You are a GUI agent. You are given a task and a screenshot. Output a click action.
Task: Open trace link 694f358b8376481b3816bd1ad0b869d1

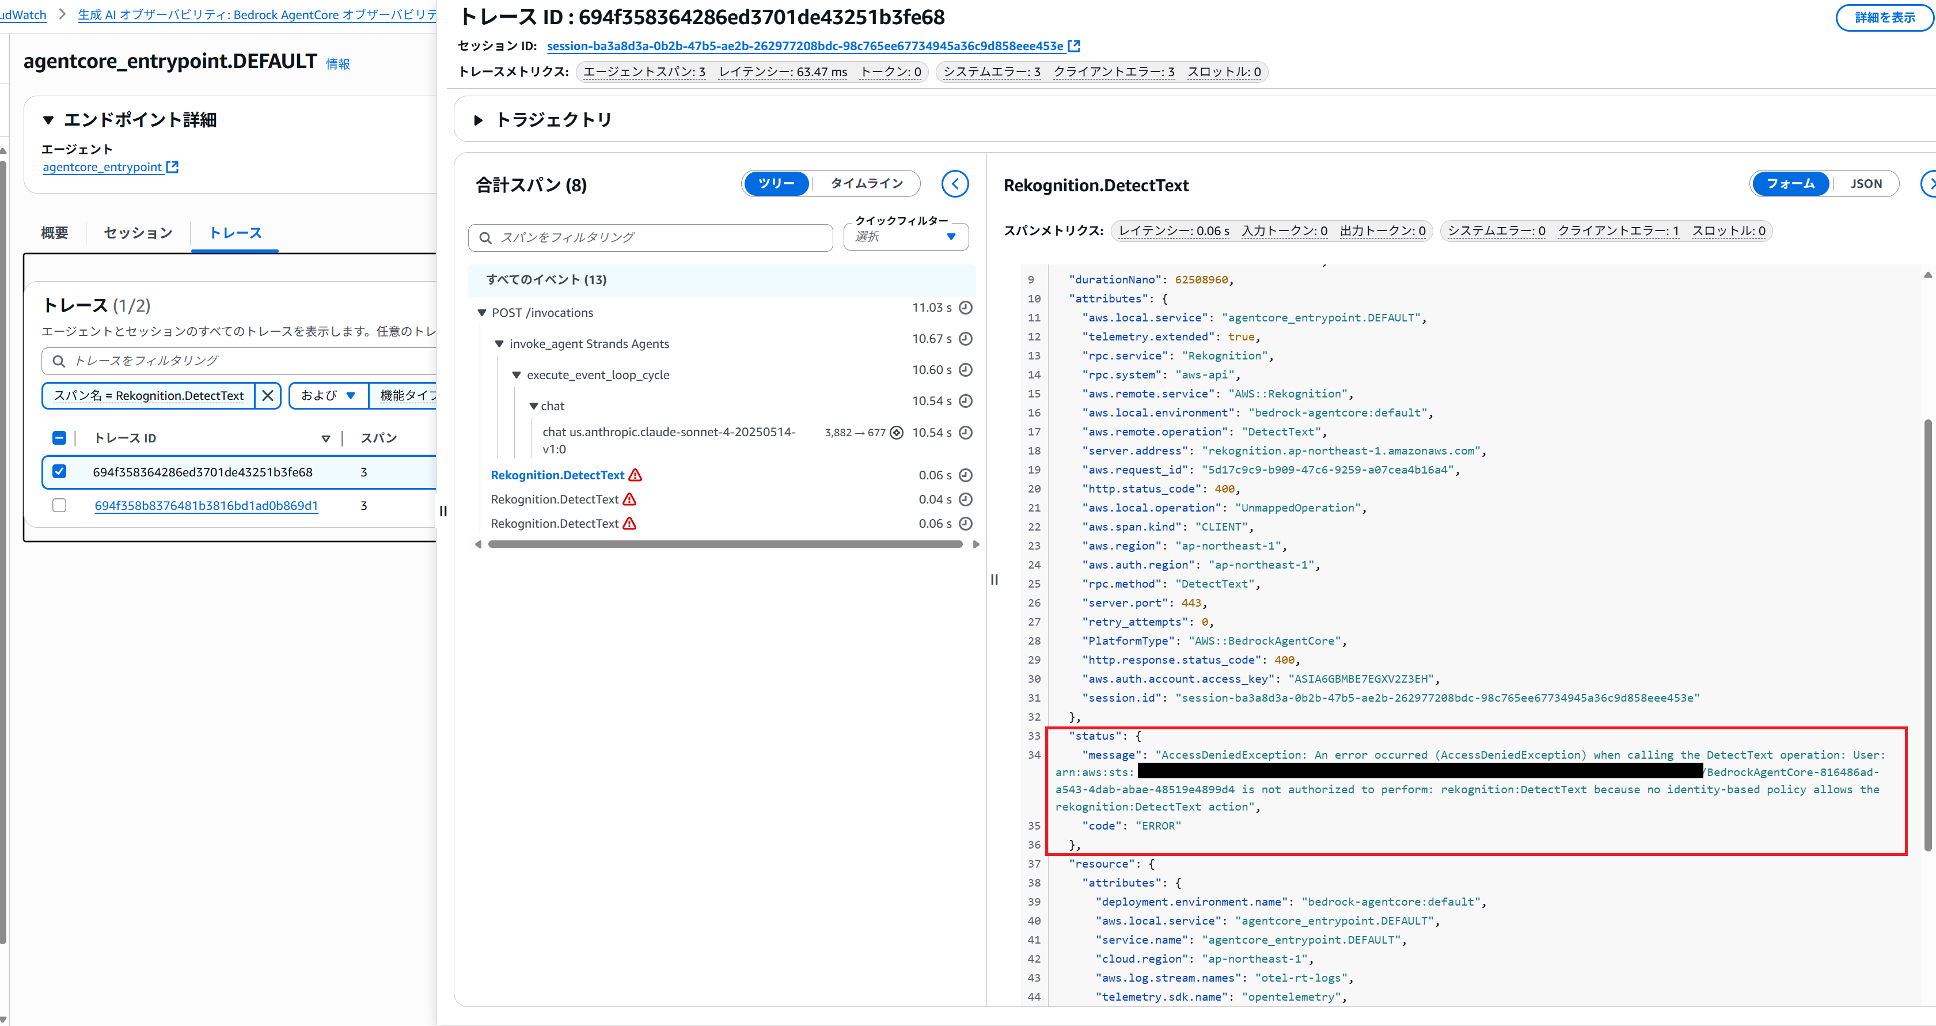206,505
